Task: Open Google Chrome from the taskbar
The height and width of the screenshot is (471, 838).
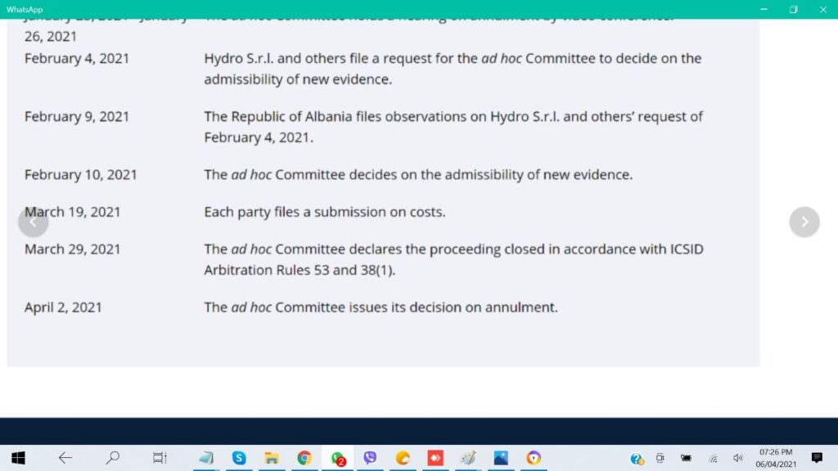Action: 304,458
